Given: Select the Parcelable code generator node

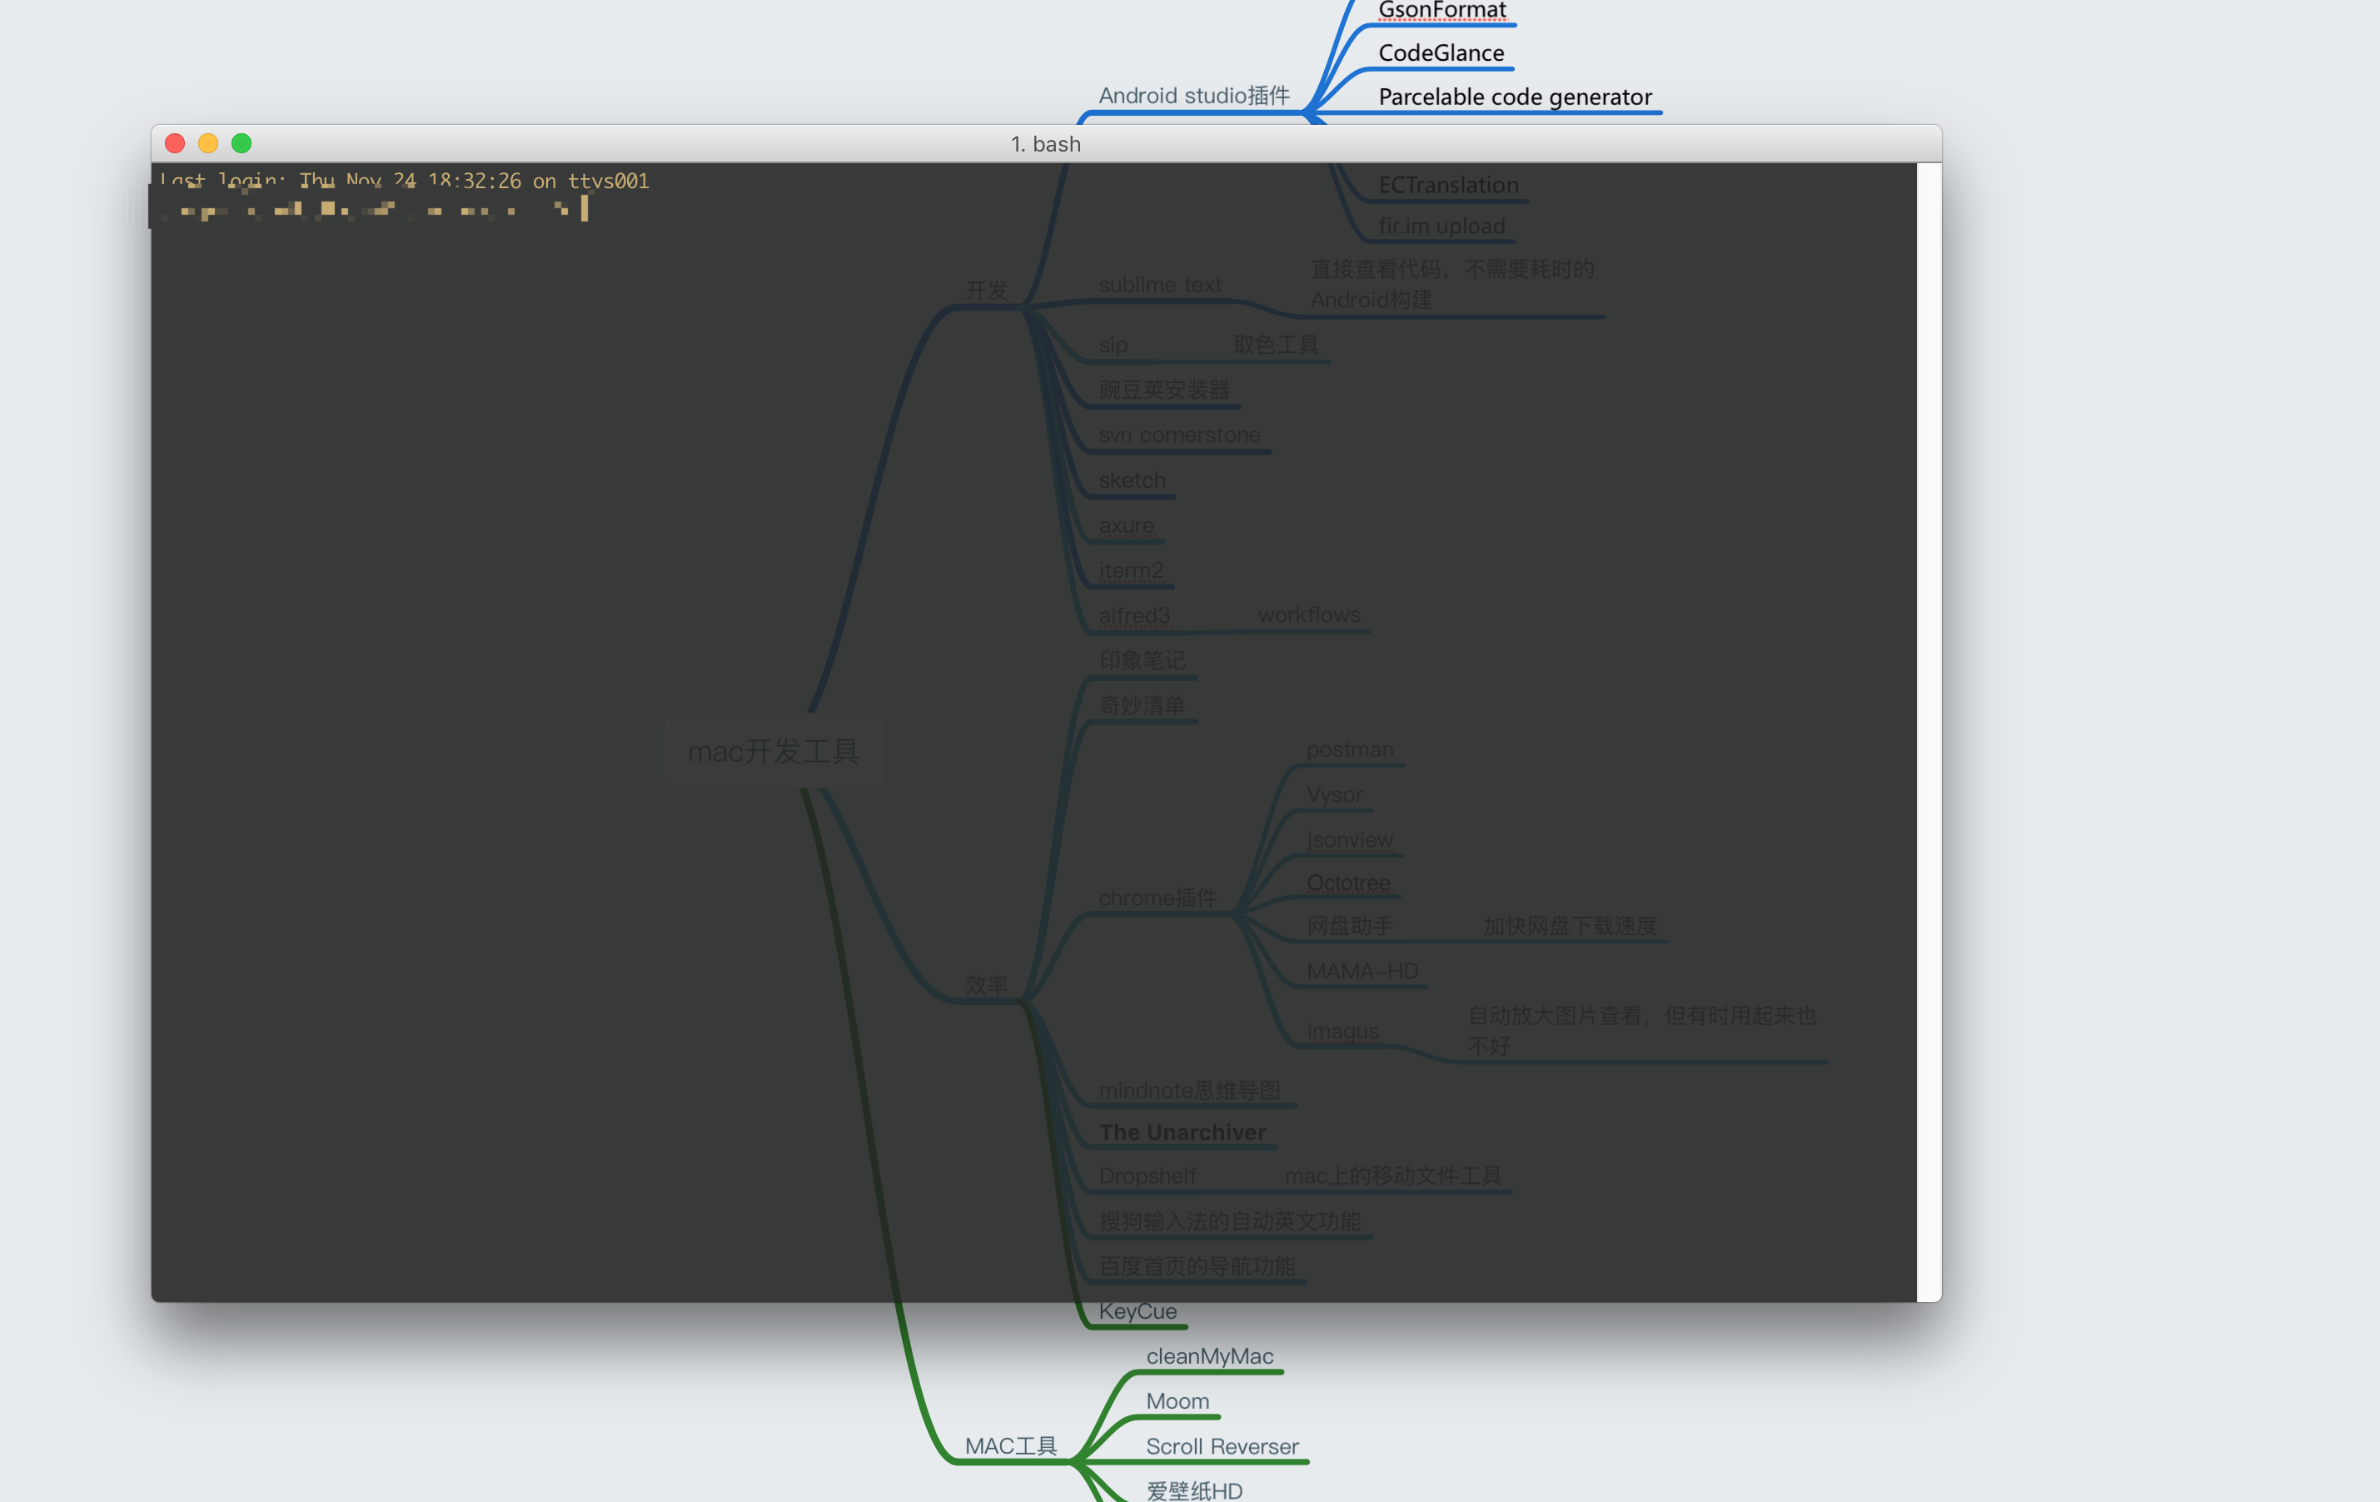Looking at the screenshot, I should pyautogui.click(x=1514, y=97).
